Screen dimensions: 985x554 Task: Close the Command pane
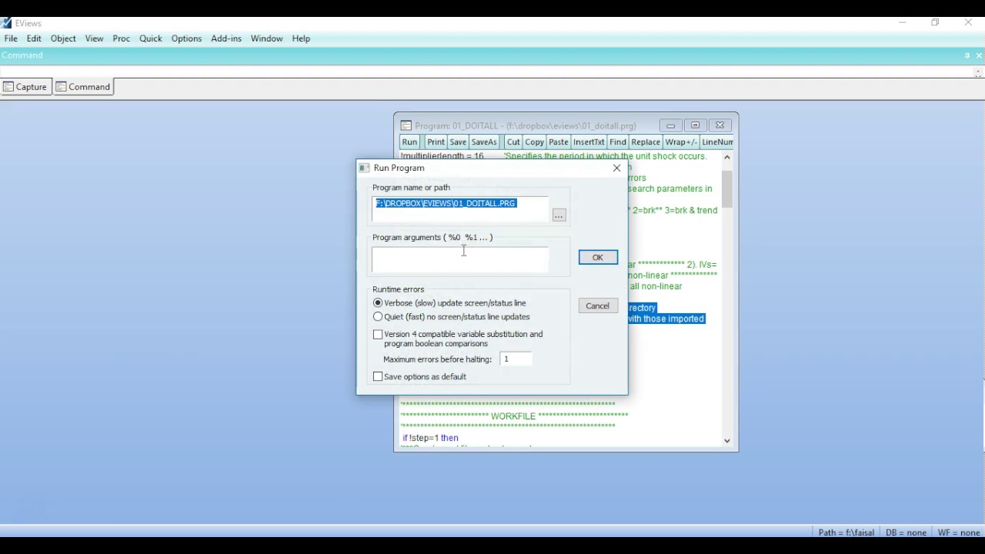980,56
